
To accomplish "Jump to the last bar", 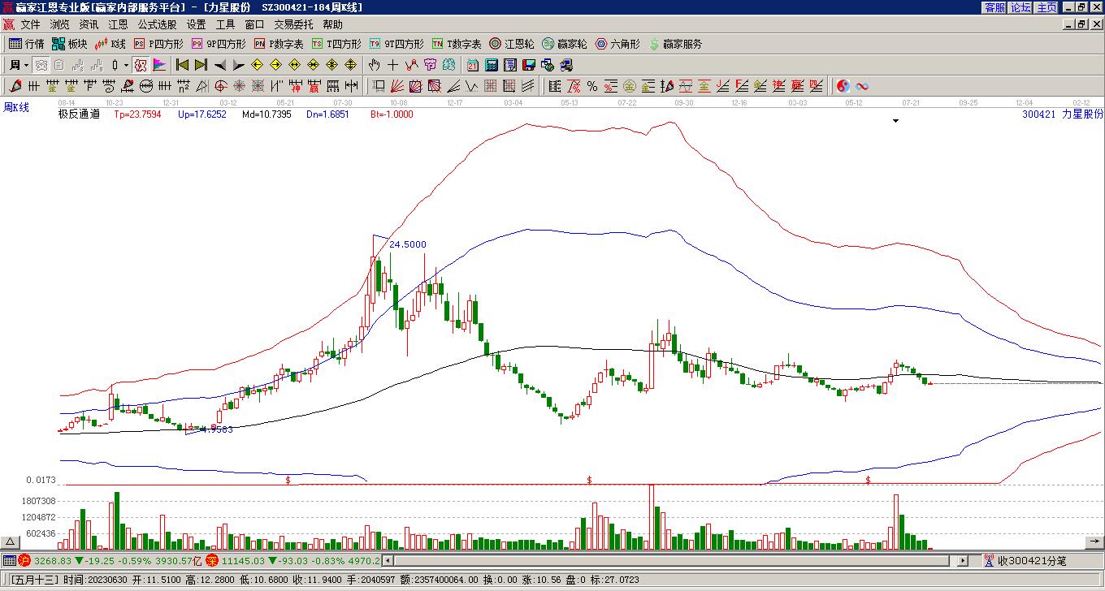I will (x=201, y=65).
